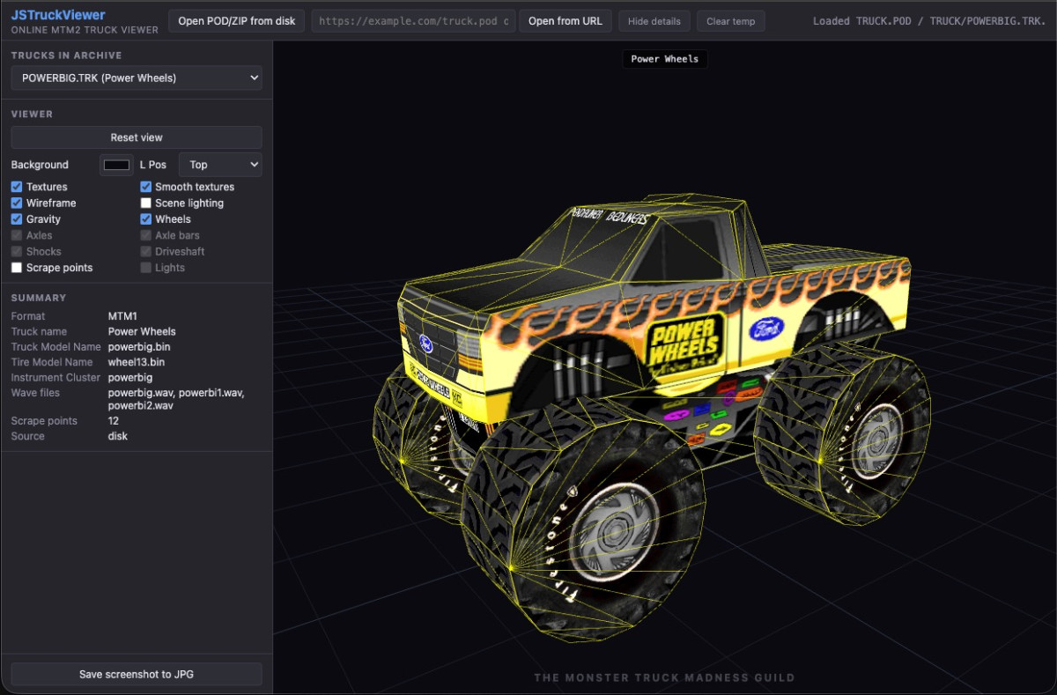Viewport: 1057px width, 695px height.
Task: Click the Scrape points value 12
Action: (x=114, y=421)
